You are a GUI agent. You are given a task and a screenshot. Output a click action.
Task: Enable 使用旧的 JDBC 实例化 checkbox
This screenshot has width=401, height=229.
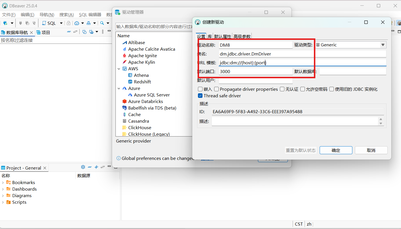[x=332, y=89]
